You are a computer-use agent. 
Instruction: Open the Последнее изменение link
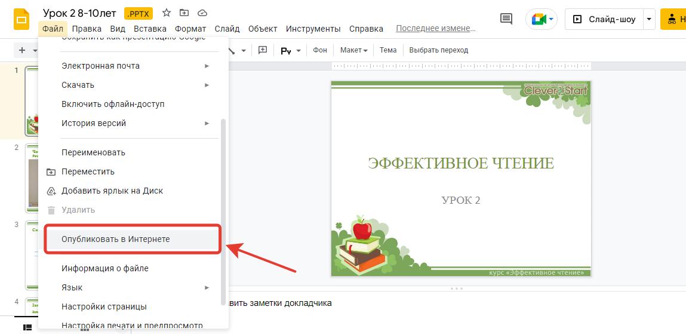tap(435, 29)
